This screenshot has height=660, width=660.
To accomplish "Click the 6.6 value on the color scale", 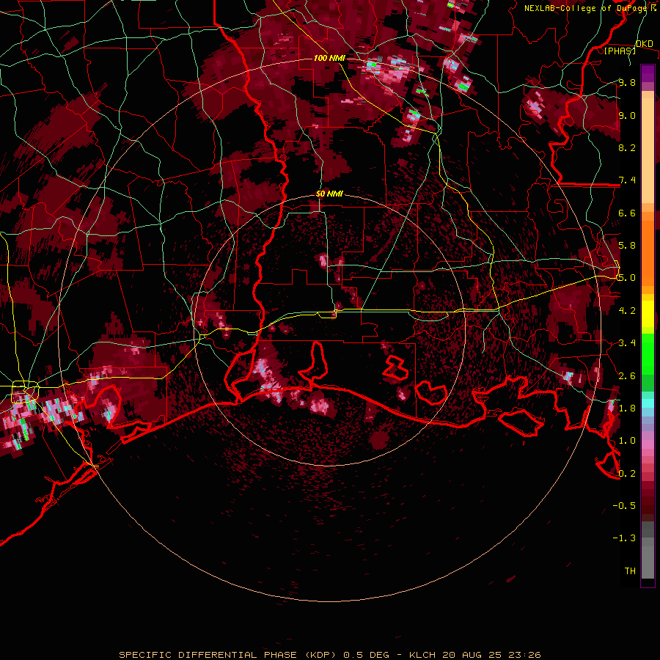I will click(627, 213).
